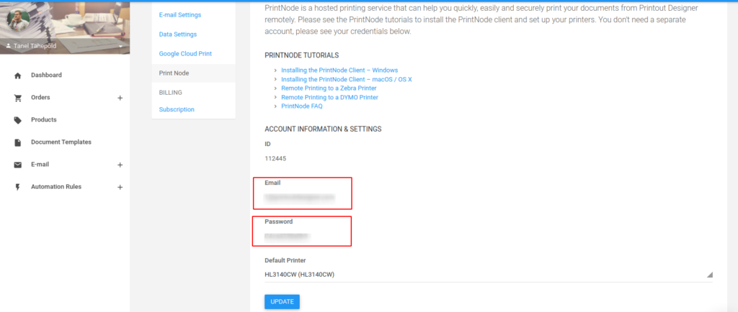Expand the E-mail submenu plus
The width and height of the screenshot is (738, 312).
120,165
